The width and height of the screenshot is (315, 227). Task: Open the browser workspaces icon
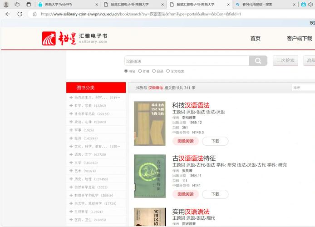point(17,4)
